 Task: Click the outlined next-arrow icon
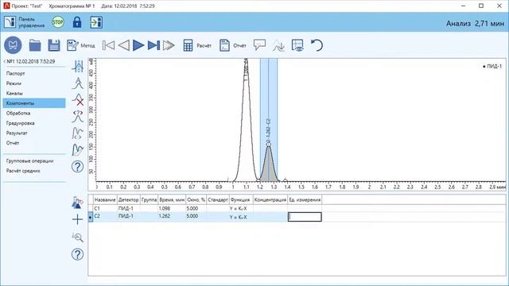(x=169, y=45)
